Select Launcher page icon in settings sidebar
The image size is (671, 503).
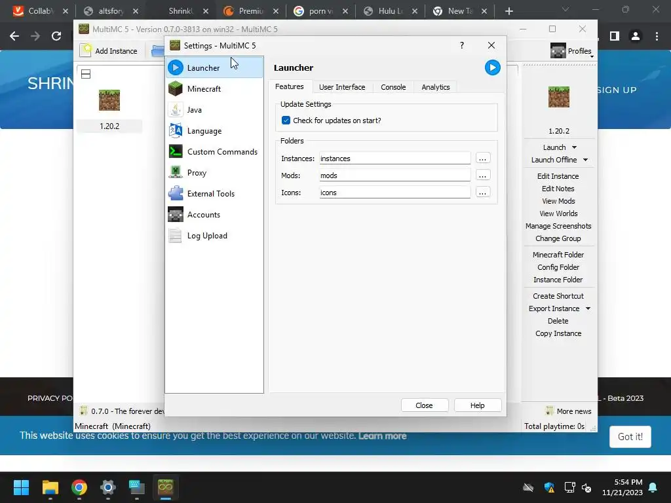pos(176,67)
